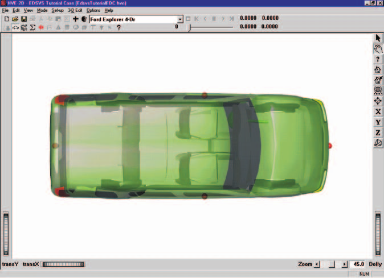
Task: Click the Home view icon
Action: click(x=378, y=69)
